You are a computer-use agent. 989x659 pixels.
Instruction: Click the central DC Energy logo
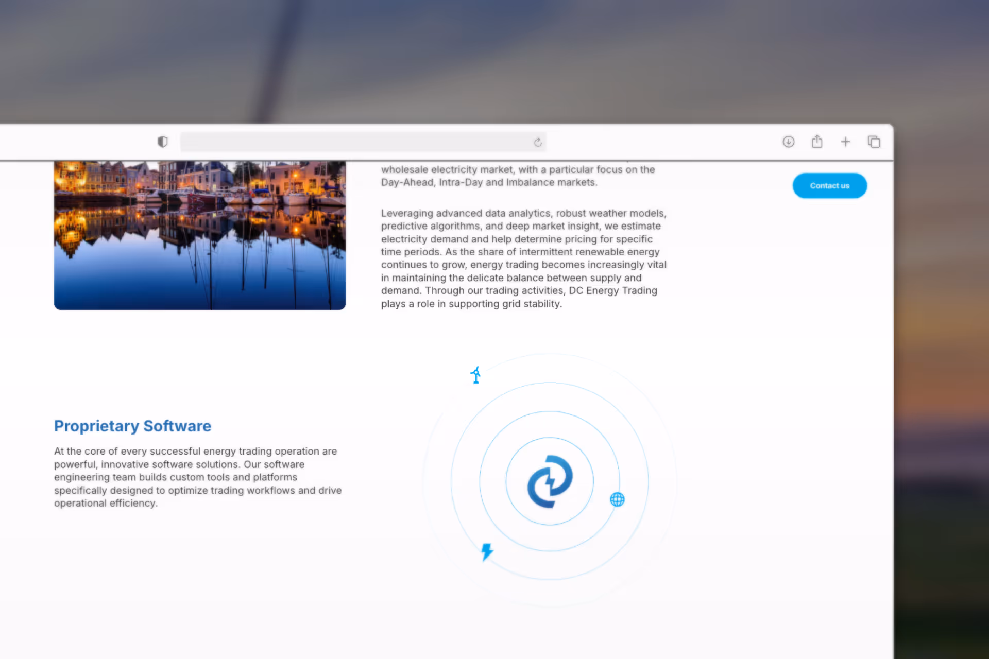550,482
